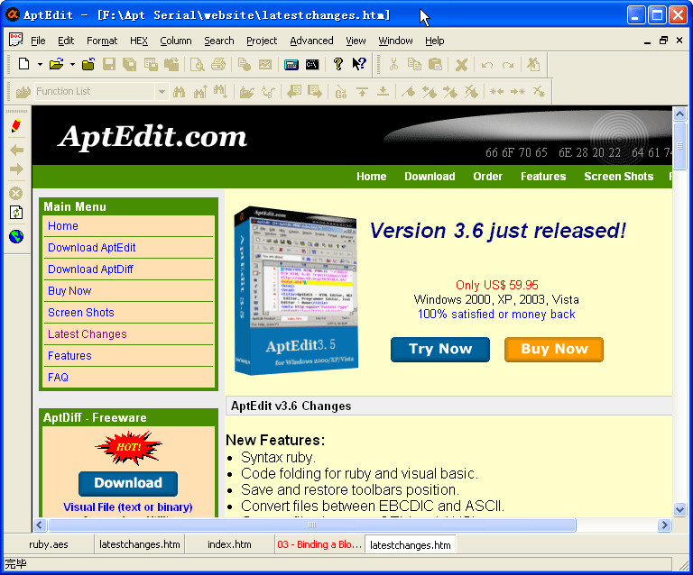Switch to the ruby.aes tab
This screenshot has height=575, width=693.
[x=49, y=544]
